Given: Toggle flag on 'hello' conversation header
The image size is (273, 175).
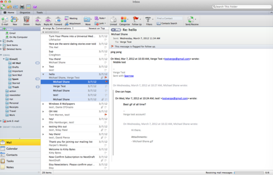Looking at the screenshot, I should 106,78.
